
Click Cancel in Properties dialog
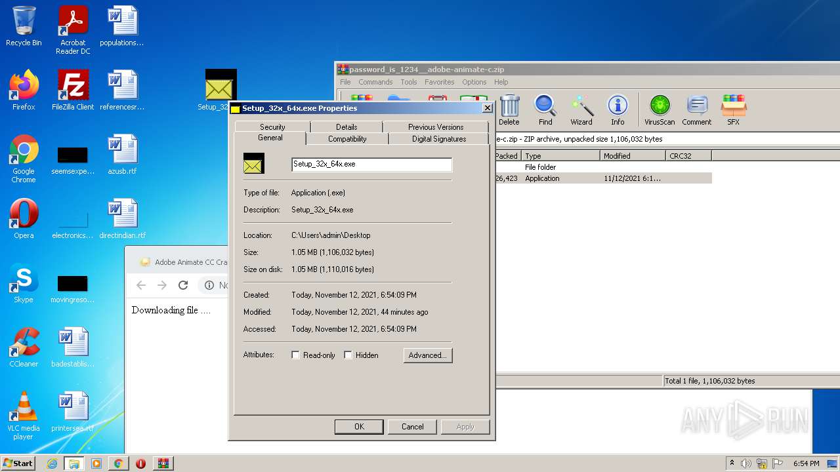pyautogui.click(x=412, y=427)
